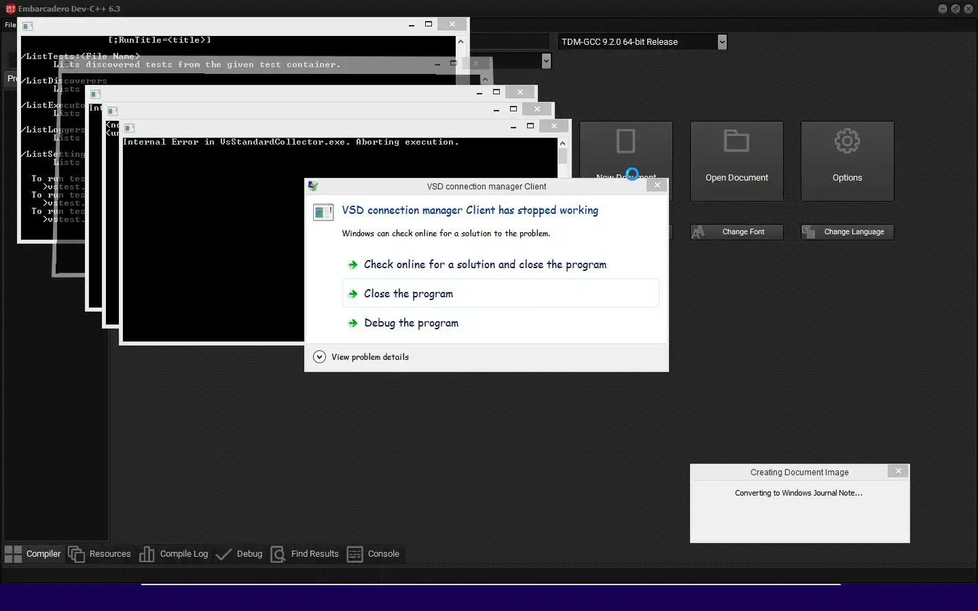The width and height of the screenshot is (978, 611).
Task: Switch to the Compiler tab
Action: 33,554
